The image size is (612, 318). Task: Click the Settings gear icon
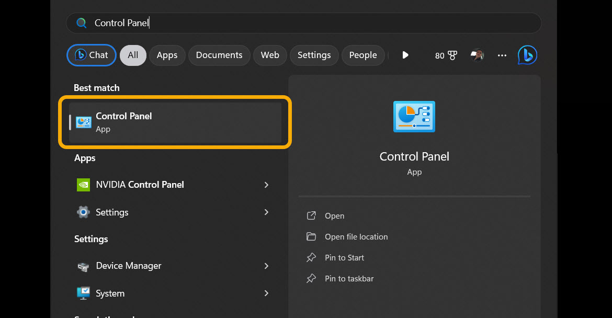pos(83,212)
